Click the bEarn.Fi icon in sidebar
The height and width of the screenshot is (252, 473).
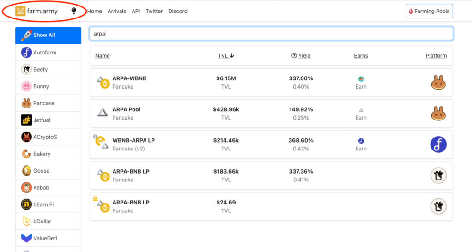pos(26,204)
